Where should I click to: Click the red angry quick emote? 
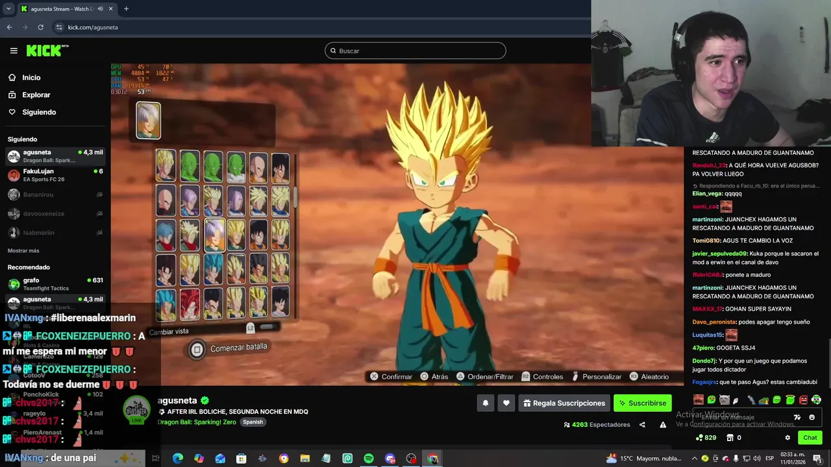pyautogui.click(x=803, y=400)
